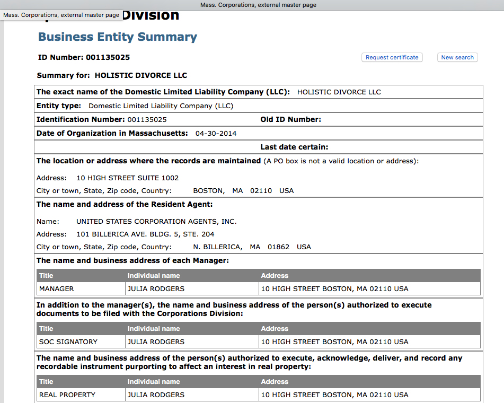The width and height of the screenshot is (504, 403).
Task: Click the Individual name header in Manager table
Action: click(x=154, y=276)
